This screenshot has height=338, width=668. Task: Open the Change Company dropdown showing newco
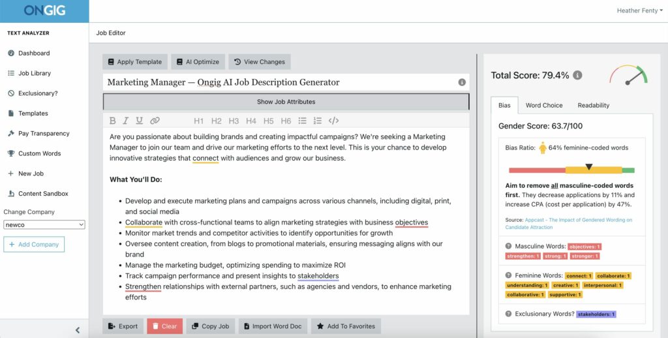[x=44, y=224]
